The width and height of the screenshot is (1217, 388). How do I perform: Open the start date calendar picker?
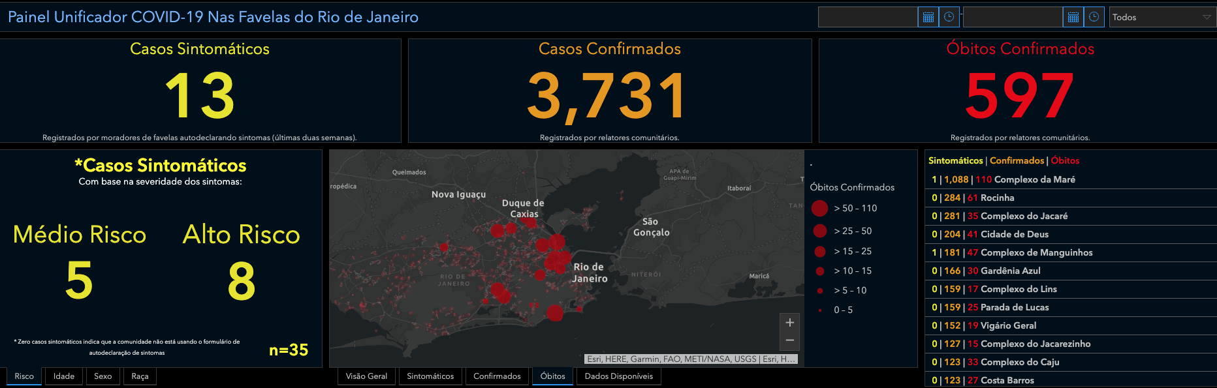point(928,18)
